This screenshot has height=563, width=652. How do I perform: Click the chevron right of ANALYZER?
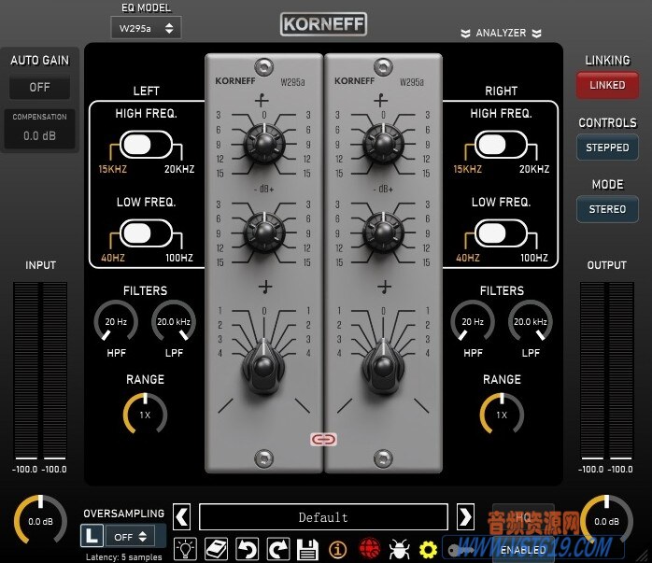click(x=536, y=34)
